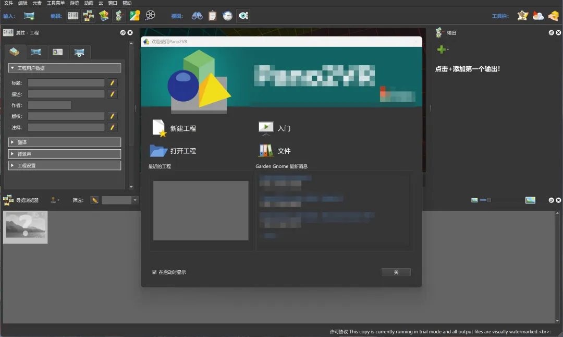Click the binoculars overview icon
The width and height of the screenshot is (563, 337).
pyautogui.click(x=197, y=16)
